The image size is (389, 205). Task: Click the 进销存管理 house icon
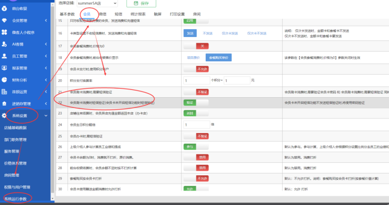[4, 103]
